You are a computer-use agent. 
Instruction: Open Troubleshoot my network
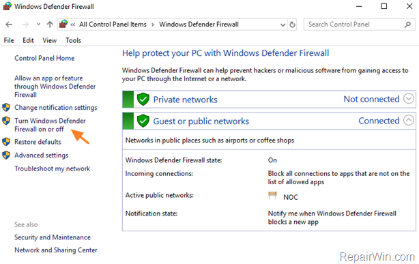pos(52,168)
